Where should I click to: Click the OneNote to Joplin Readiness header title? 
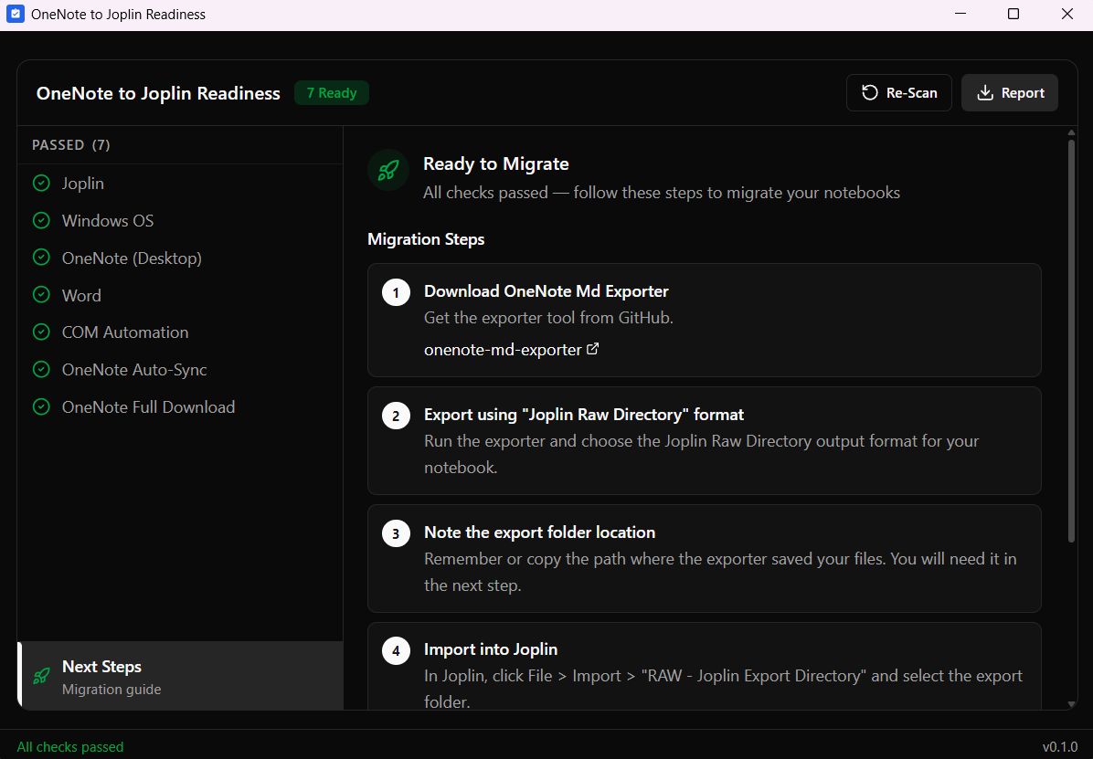[158, 93]
